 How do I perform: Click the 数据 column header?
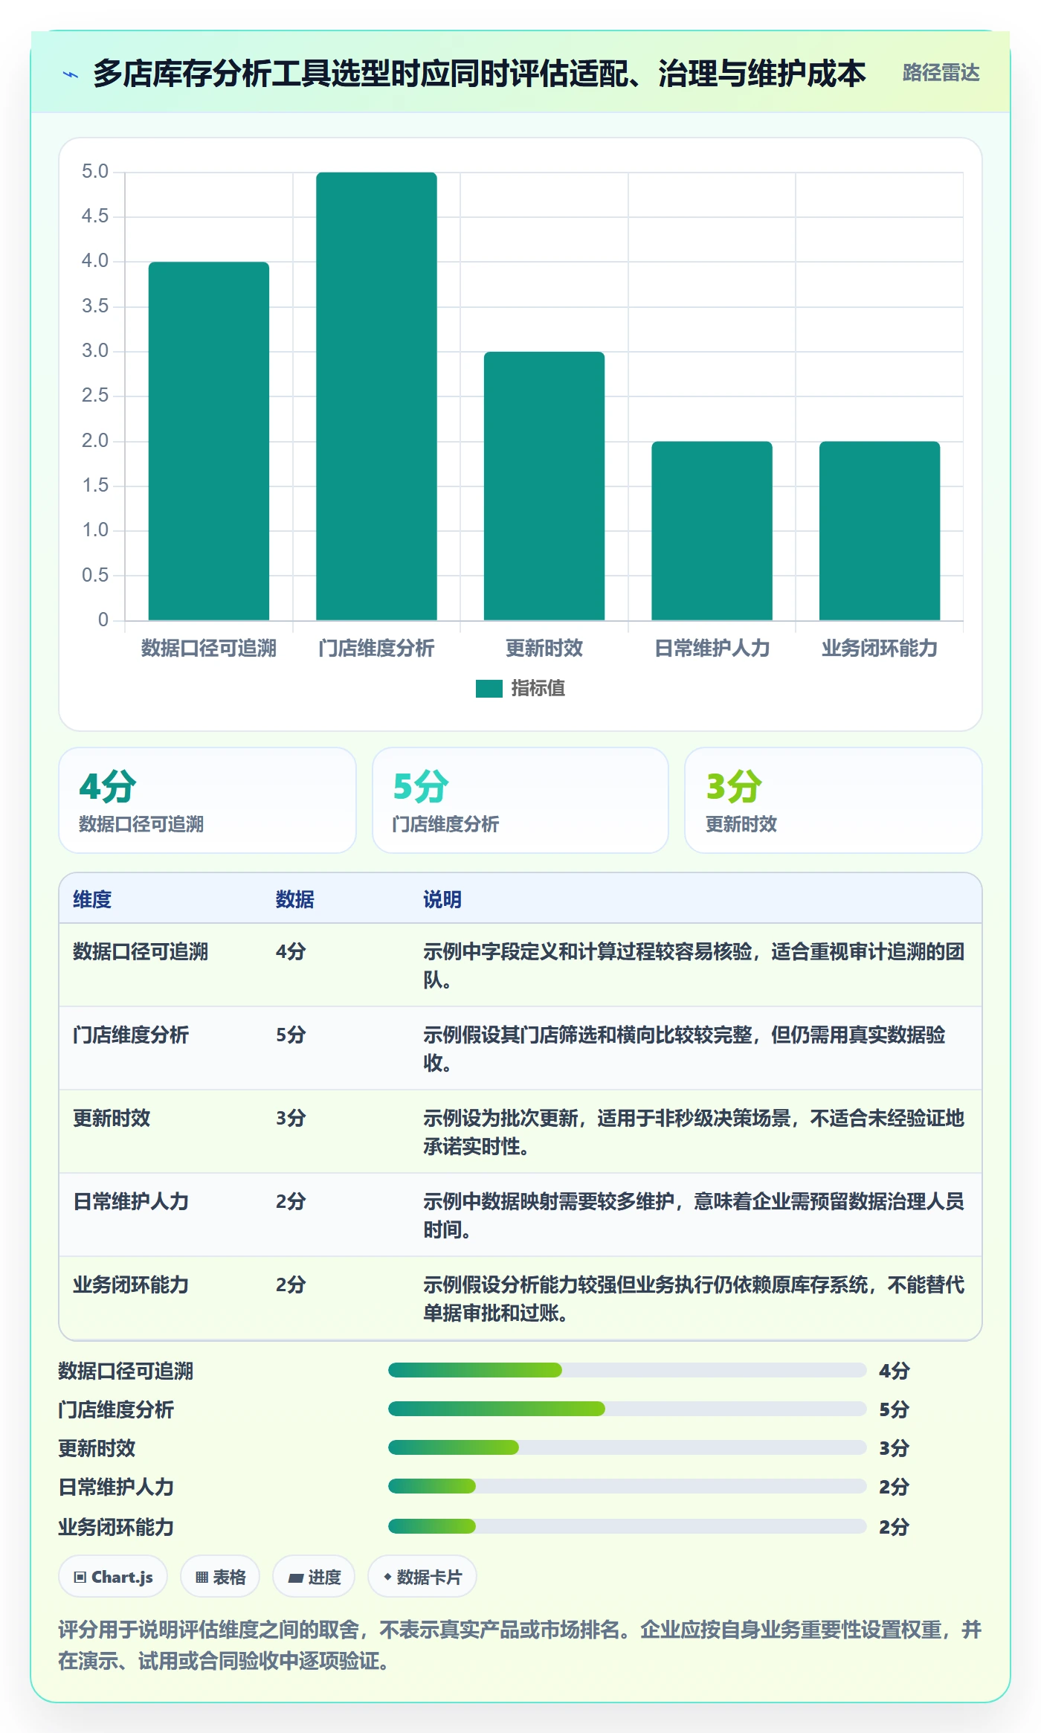295,899
